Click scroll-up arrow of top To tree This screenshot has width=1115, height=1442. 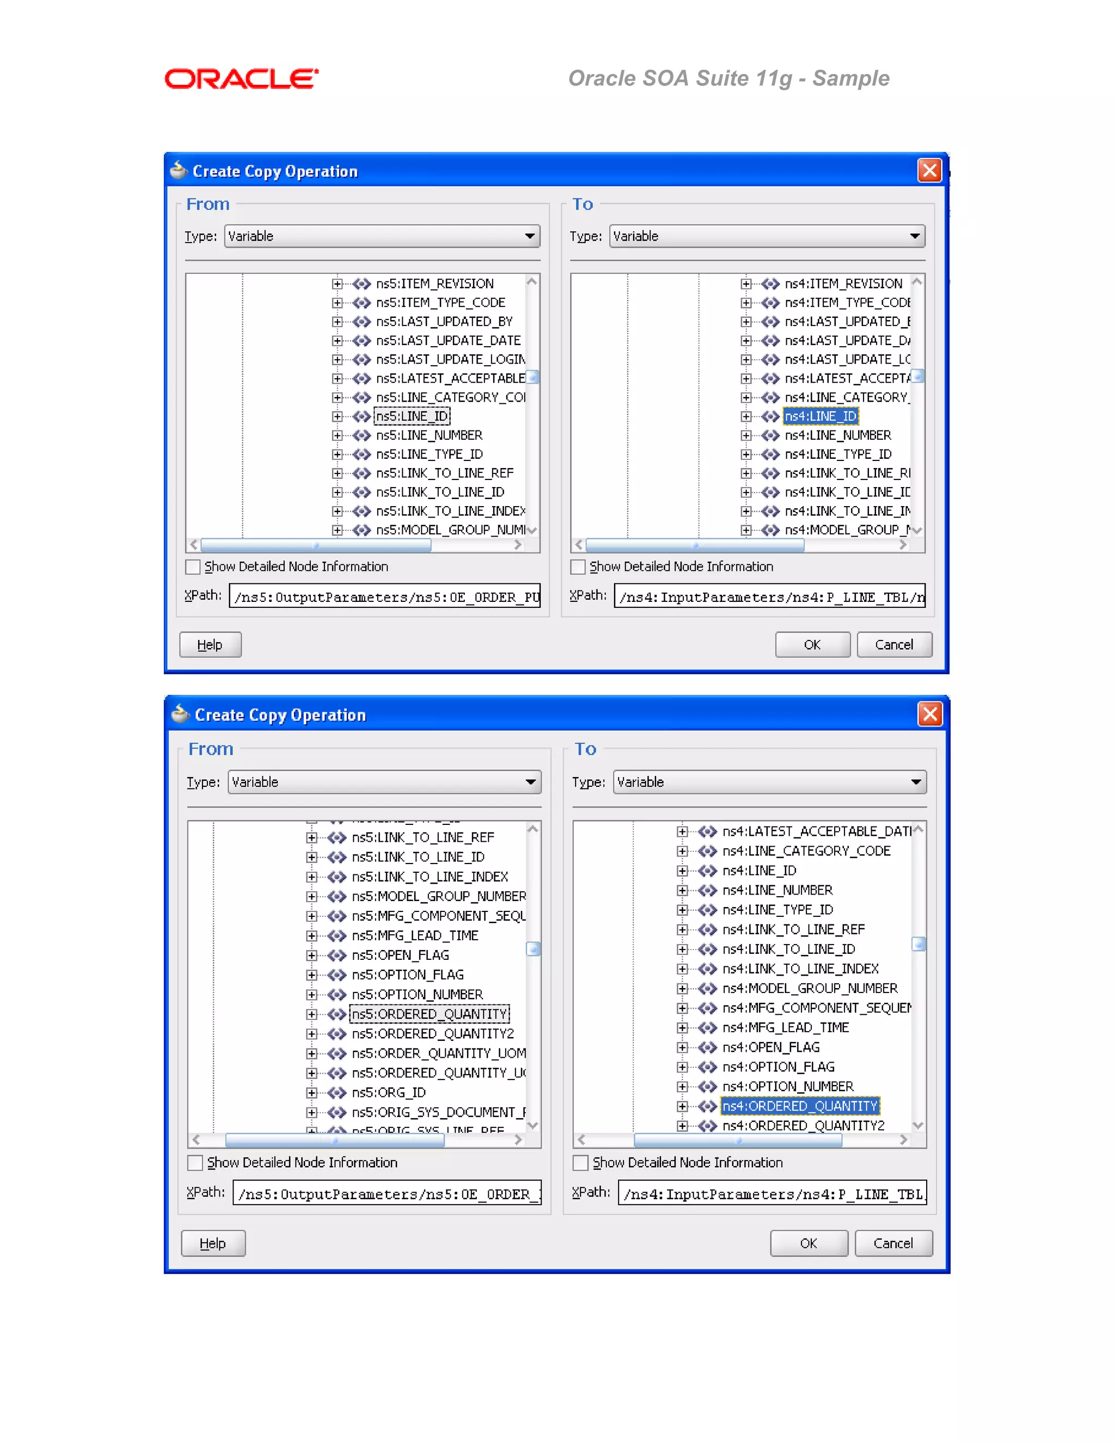point(917,282)
